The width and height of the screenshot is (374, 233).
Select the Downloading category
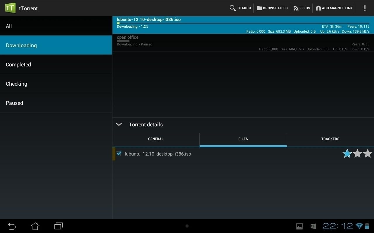56,45
